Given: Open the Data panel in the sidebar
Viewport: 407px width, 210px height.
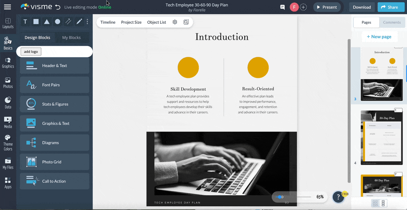Looking at the screenshot, I should click(x=8, y=102).
